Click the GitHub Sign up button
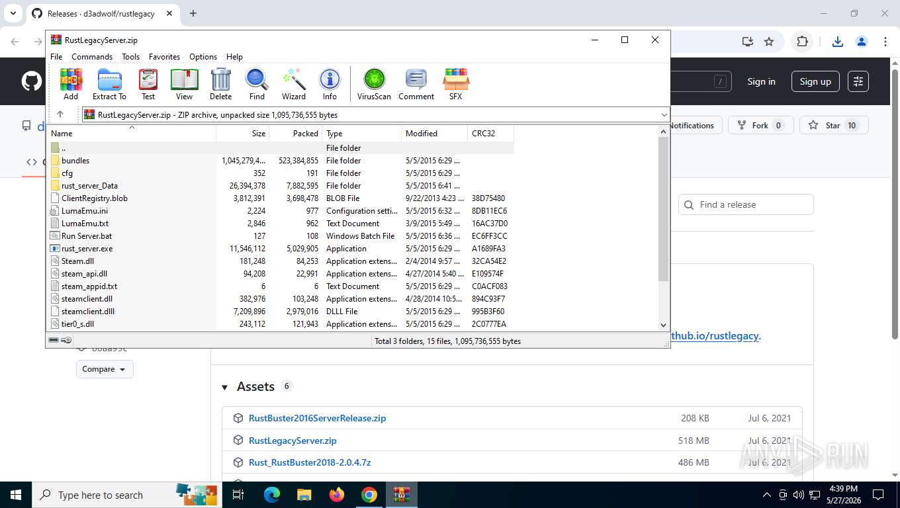The image size is (900, 508). click(815, 81)
